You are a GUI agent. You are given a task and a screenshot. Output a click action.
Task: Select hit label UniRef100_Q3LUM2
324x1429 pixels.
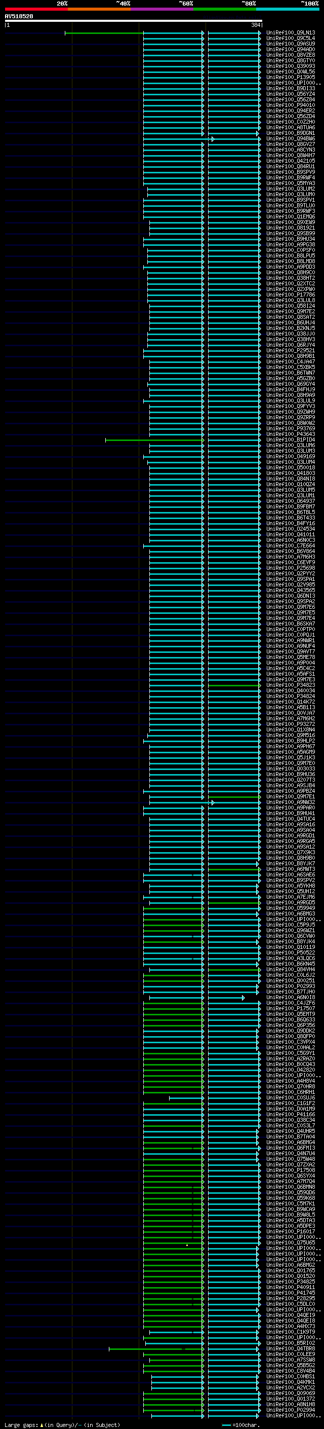[290, 189]
